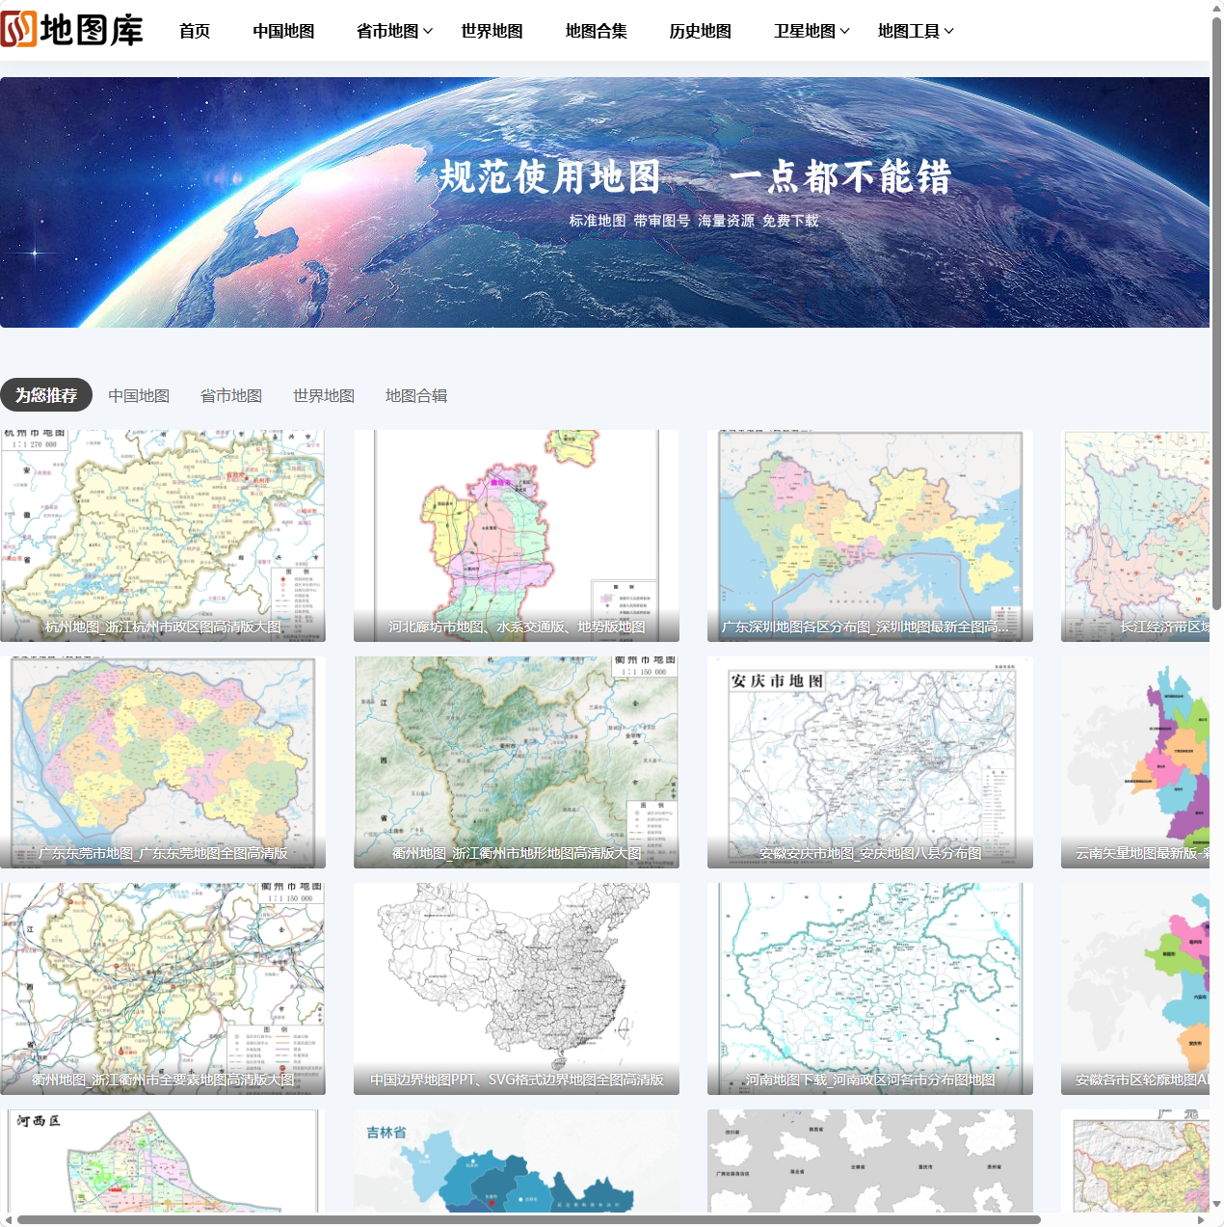
Task: Open the 省市地图 dropdown menu
Action: tap(388, 30)
